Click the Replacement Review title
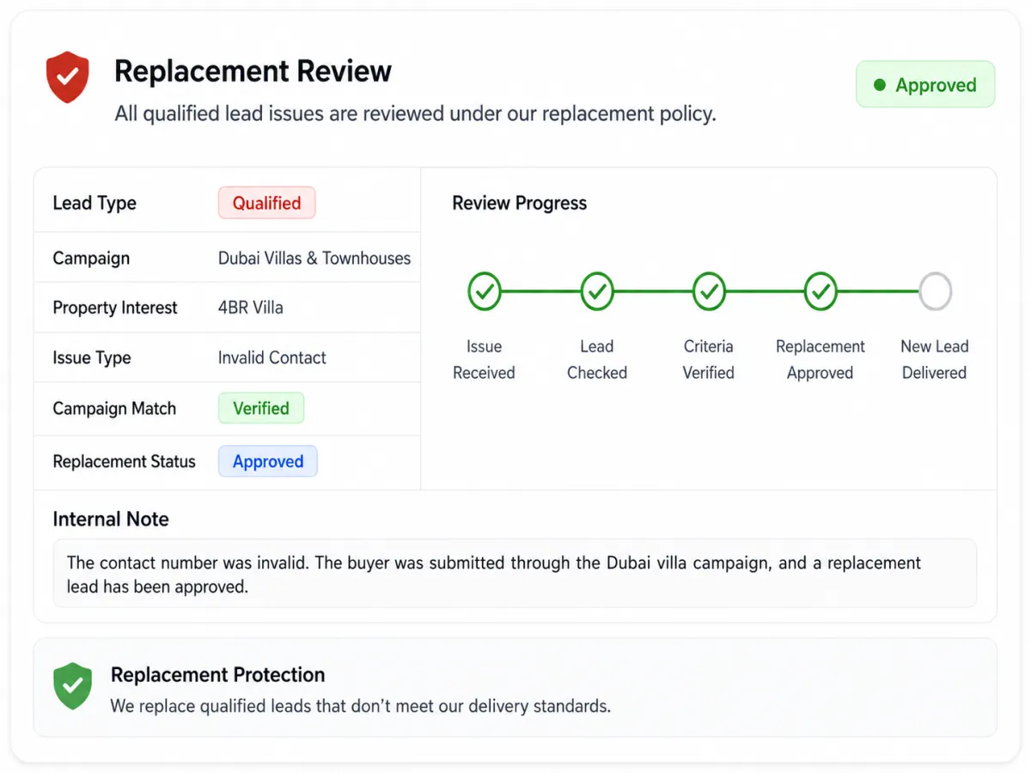 tap(253, 71)
